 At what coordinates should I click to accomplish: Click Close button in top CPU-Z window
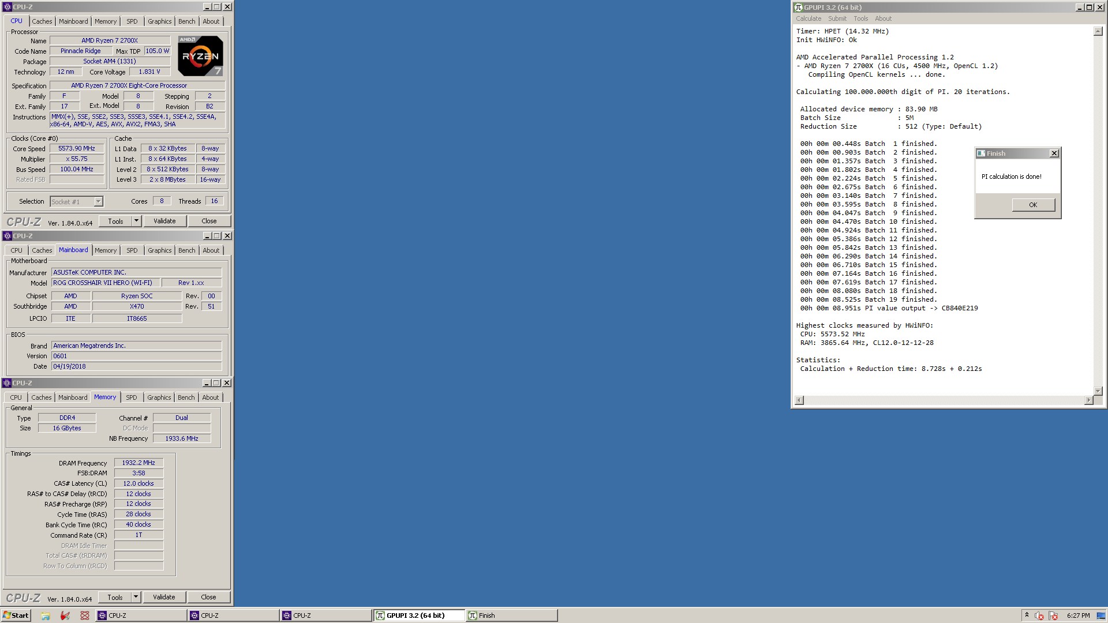point(209,221)
